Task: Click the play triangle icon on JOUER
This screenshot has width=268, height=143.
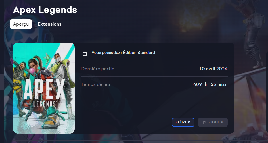Action: click(x=205, y=122)
